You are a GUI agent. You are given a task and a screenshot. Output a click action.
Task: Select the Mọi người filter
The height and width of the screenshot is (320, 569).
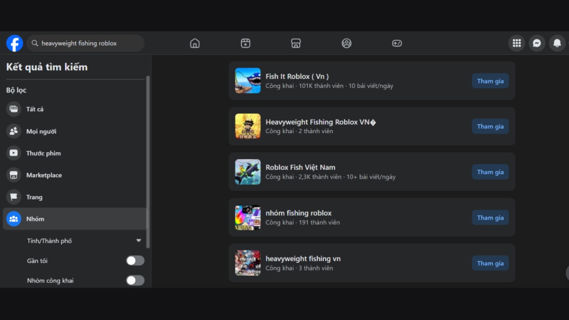[x=41, y=131]
